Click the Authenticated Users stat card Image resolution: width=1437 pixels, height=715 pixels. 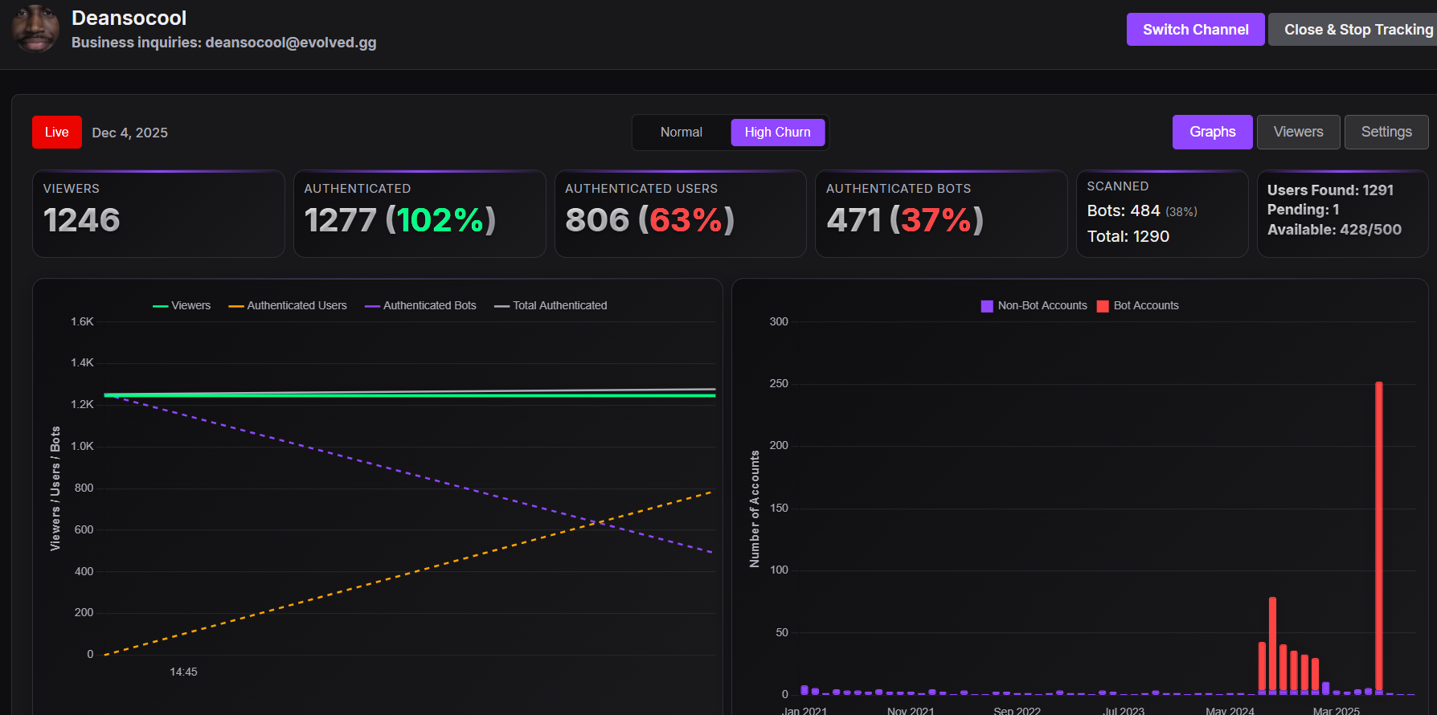point(680,214)
